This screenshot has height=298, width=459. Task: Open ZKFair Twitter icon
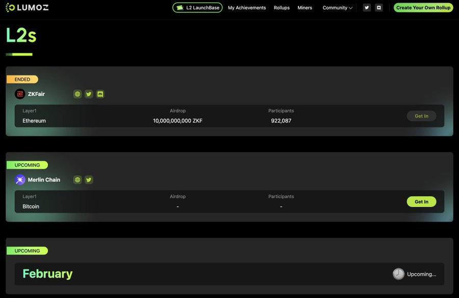(x=89, y=94)
